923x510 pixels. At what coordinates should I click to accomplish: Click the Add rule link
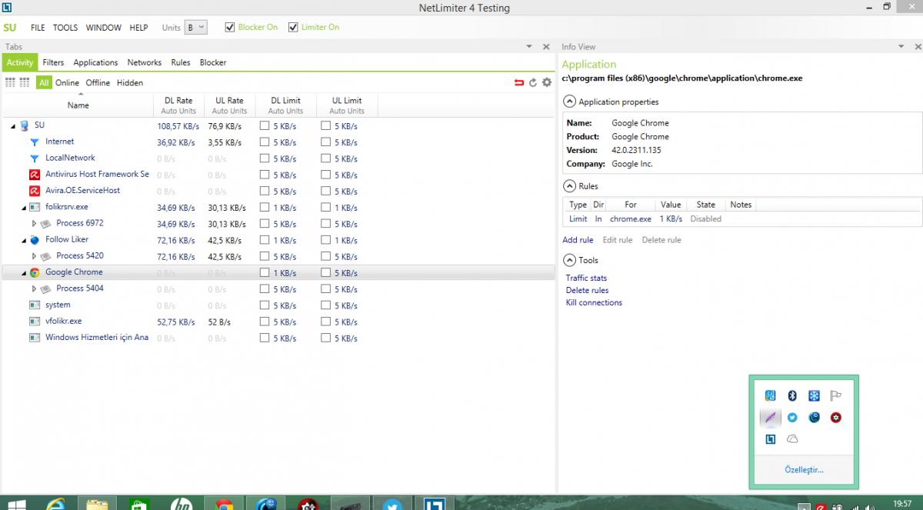pos(578,240)
